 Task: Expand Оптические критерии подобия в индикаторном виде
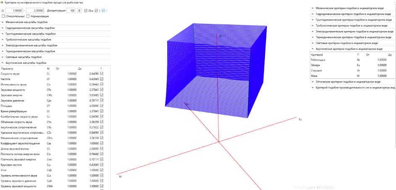[348, 82]
